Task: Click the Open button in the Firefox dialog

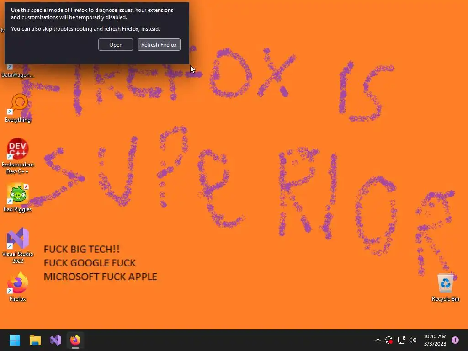Action: tap(116, 44)
